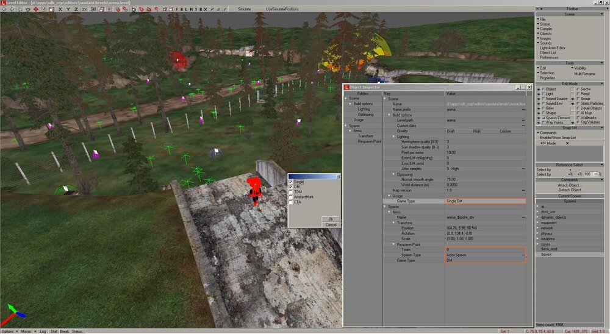Edit the Position value field
610x334 pixels.
pyautogui.click(x=482, y=228)
